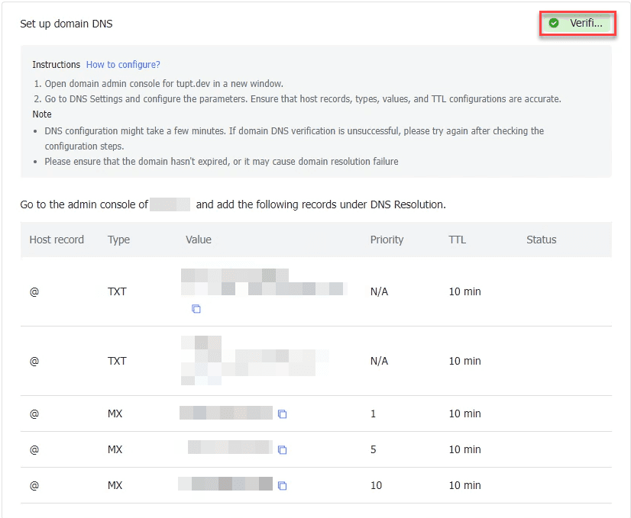The width and height of the screenshot is (631, 518).
Task: Click note about domain expiry
Action: click(222, 162)
